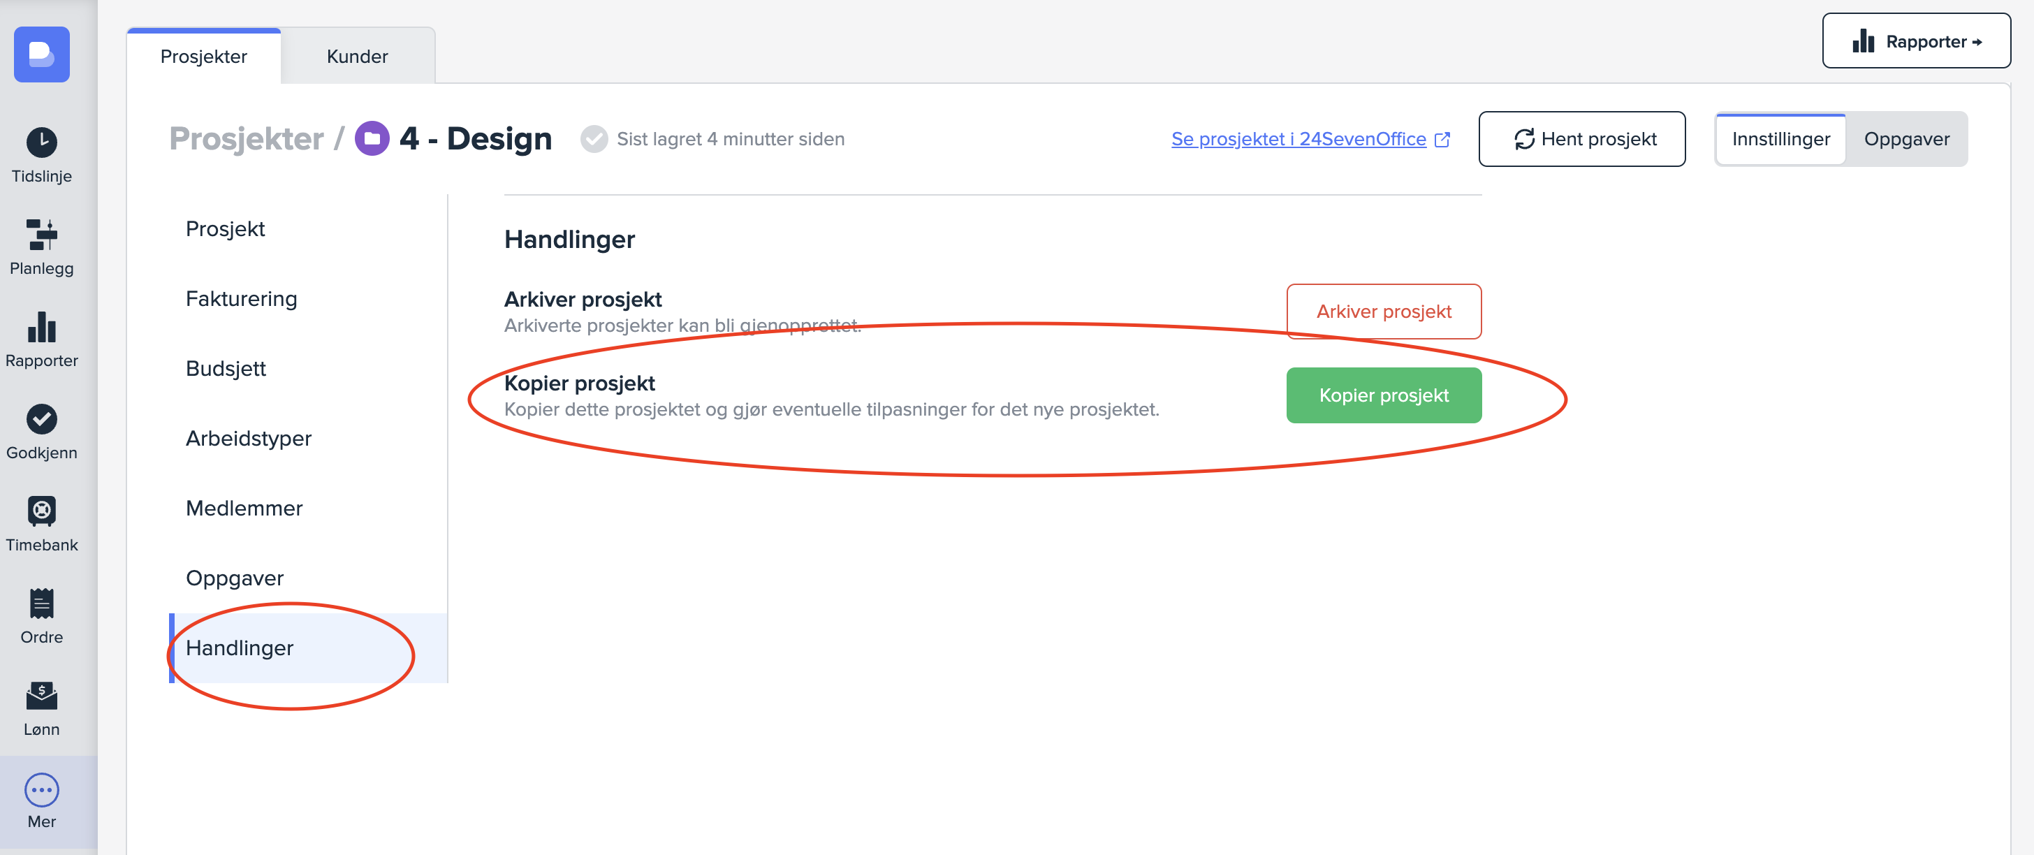Switch to the Kunder tab
This screenshot has width=2034, height=855.
pyautogui.click(x=357, y=57)
